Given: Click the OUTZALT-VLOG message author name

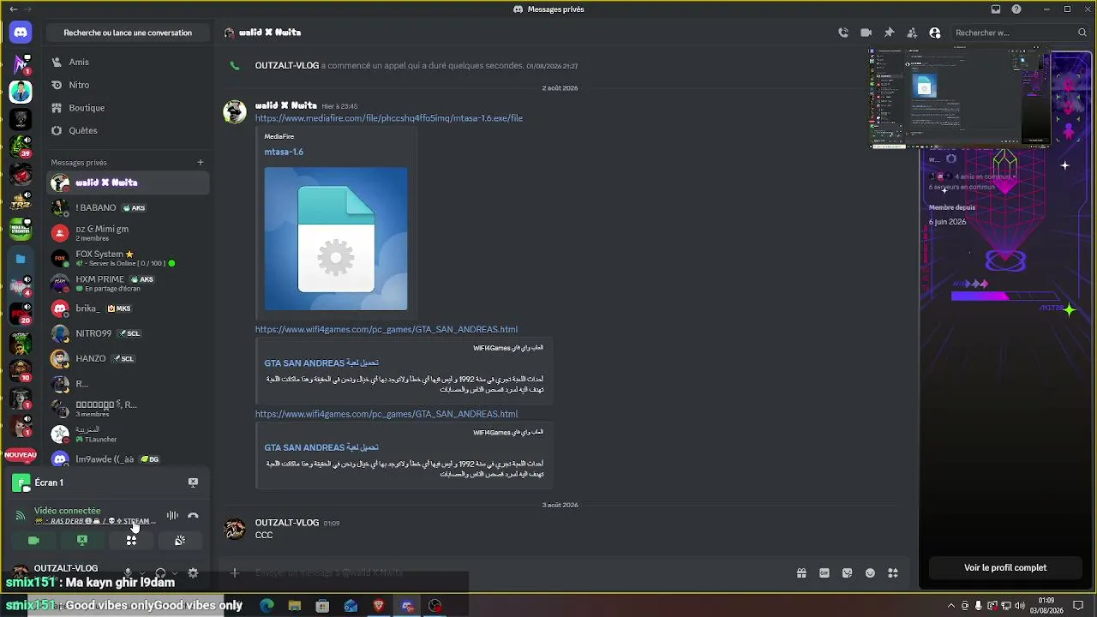Looking at the screenshot, I should click(287, 523).
